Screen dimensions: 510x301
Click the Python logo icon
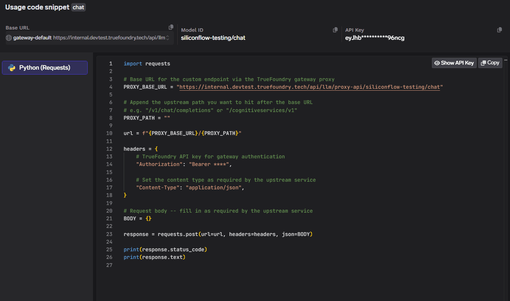(11, 68)
